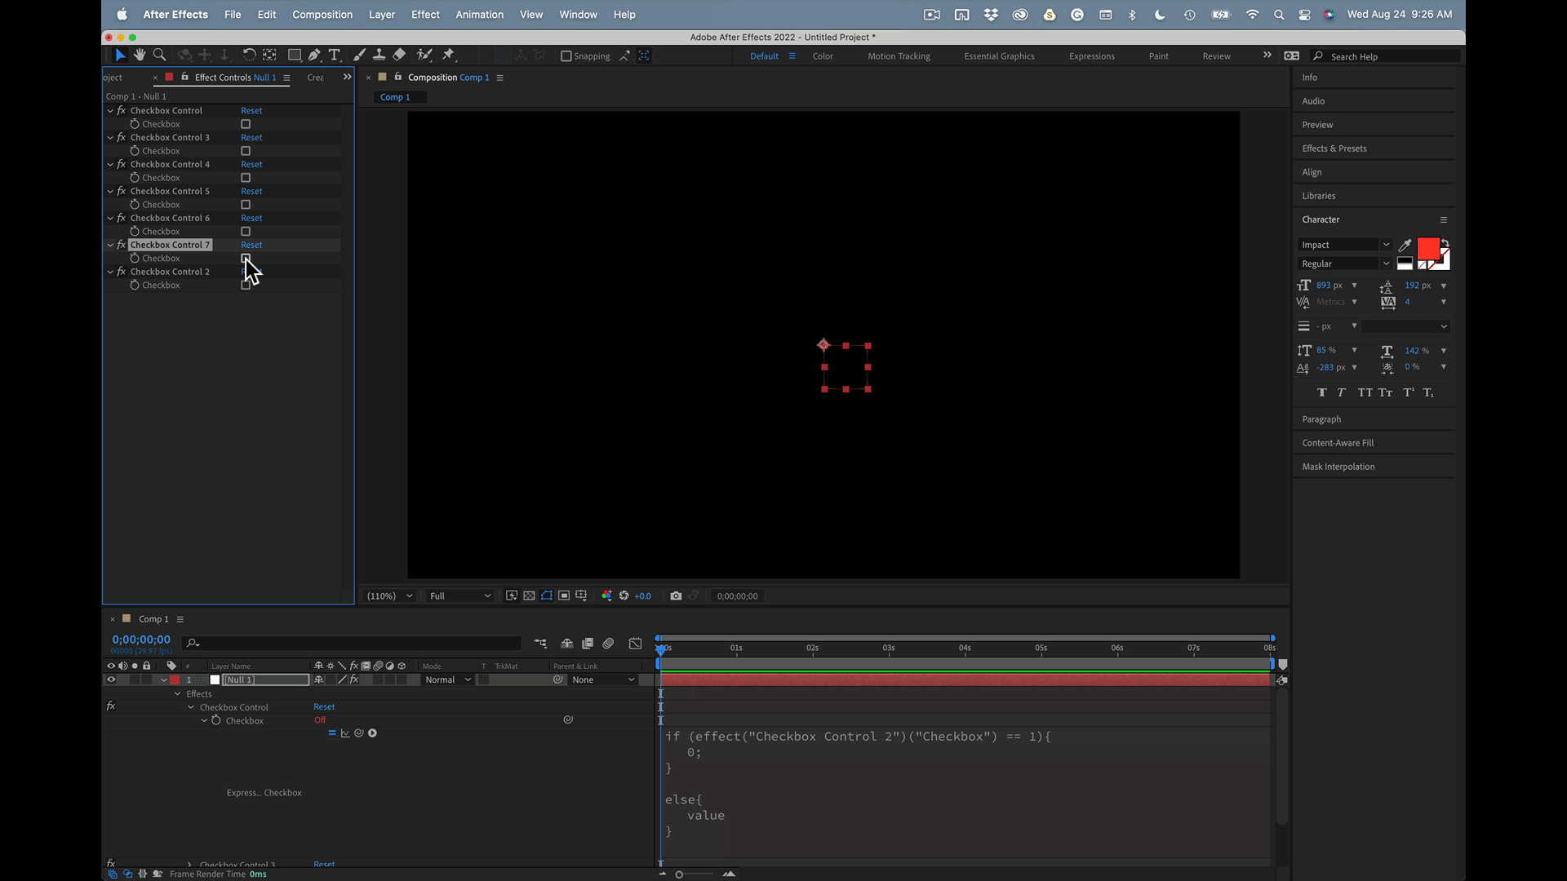Select the Pen tool
Viewport: 1567px width, 881px height.
pos(314,55)
